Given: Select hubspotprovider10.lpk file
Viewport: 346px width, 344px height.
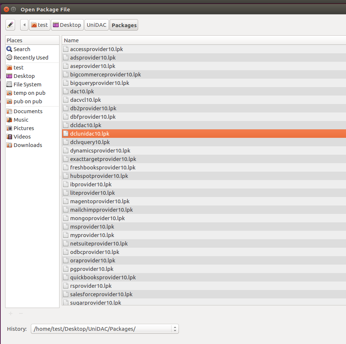Looking at the screenshot, I should 204,176.
